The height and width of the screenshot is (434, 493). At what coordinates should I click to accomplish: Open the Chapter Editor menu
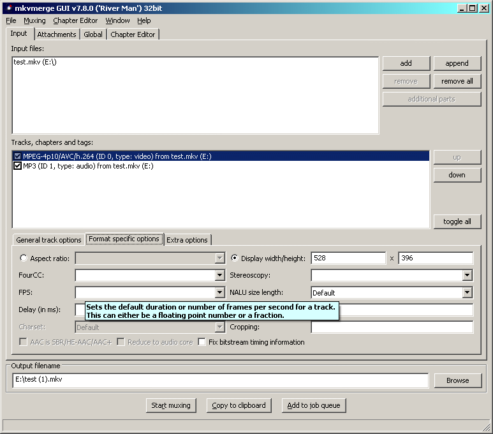click(x=75, y=21)
